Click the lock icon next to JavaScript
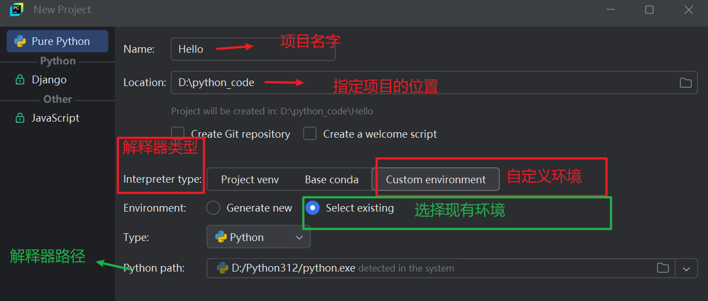 [x=20, y=118]
